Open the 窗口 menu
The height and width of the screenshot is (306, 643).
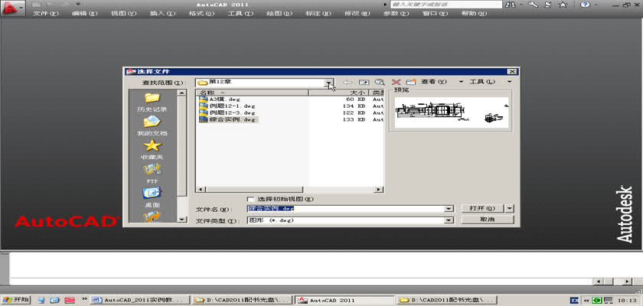(435, 13)
